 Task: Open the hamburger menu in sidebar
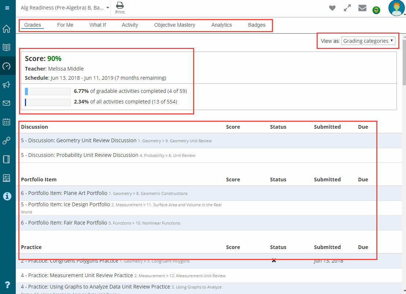click(7, 8)
